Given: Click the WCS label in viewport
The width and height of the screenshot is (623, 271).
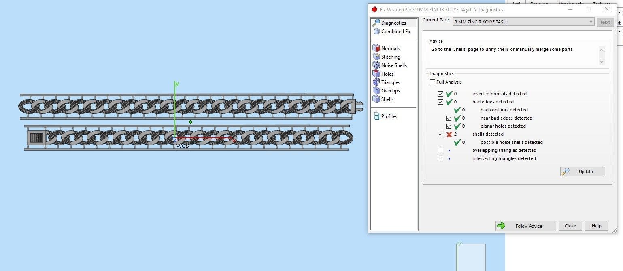Looking at the screenshot, I should pos(183,146).
